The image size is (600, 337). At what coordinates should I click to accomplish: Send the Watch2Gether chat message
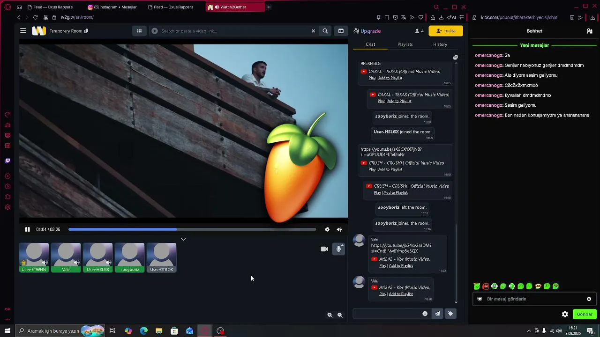click(437, 314)
